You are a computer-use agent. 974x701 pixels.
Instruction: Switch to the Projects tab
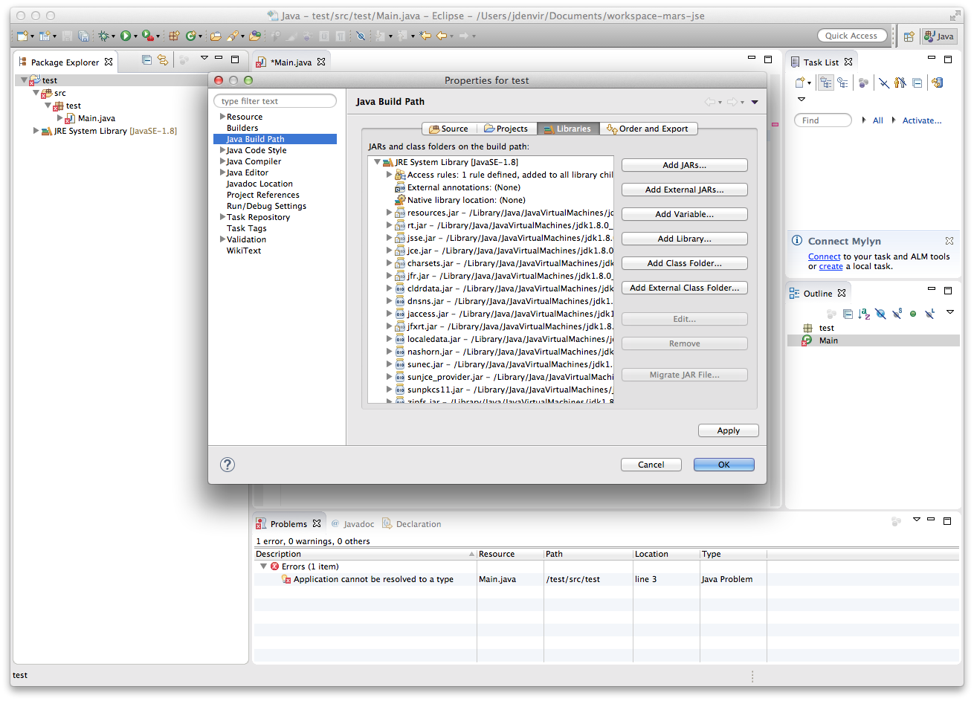pyautogui.click(x=506, y=129)
